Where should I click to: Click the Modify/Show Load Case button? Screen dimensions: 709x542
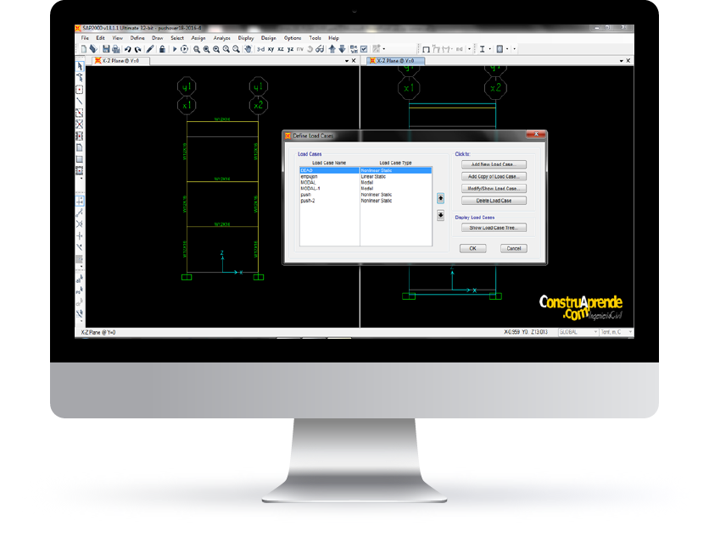(x=494, y=188)
